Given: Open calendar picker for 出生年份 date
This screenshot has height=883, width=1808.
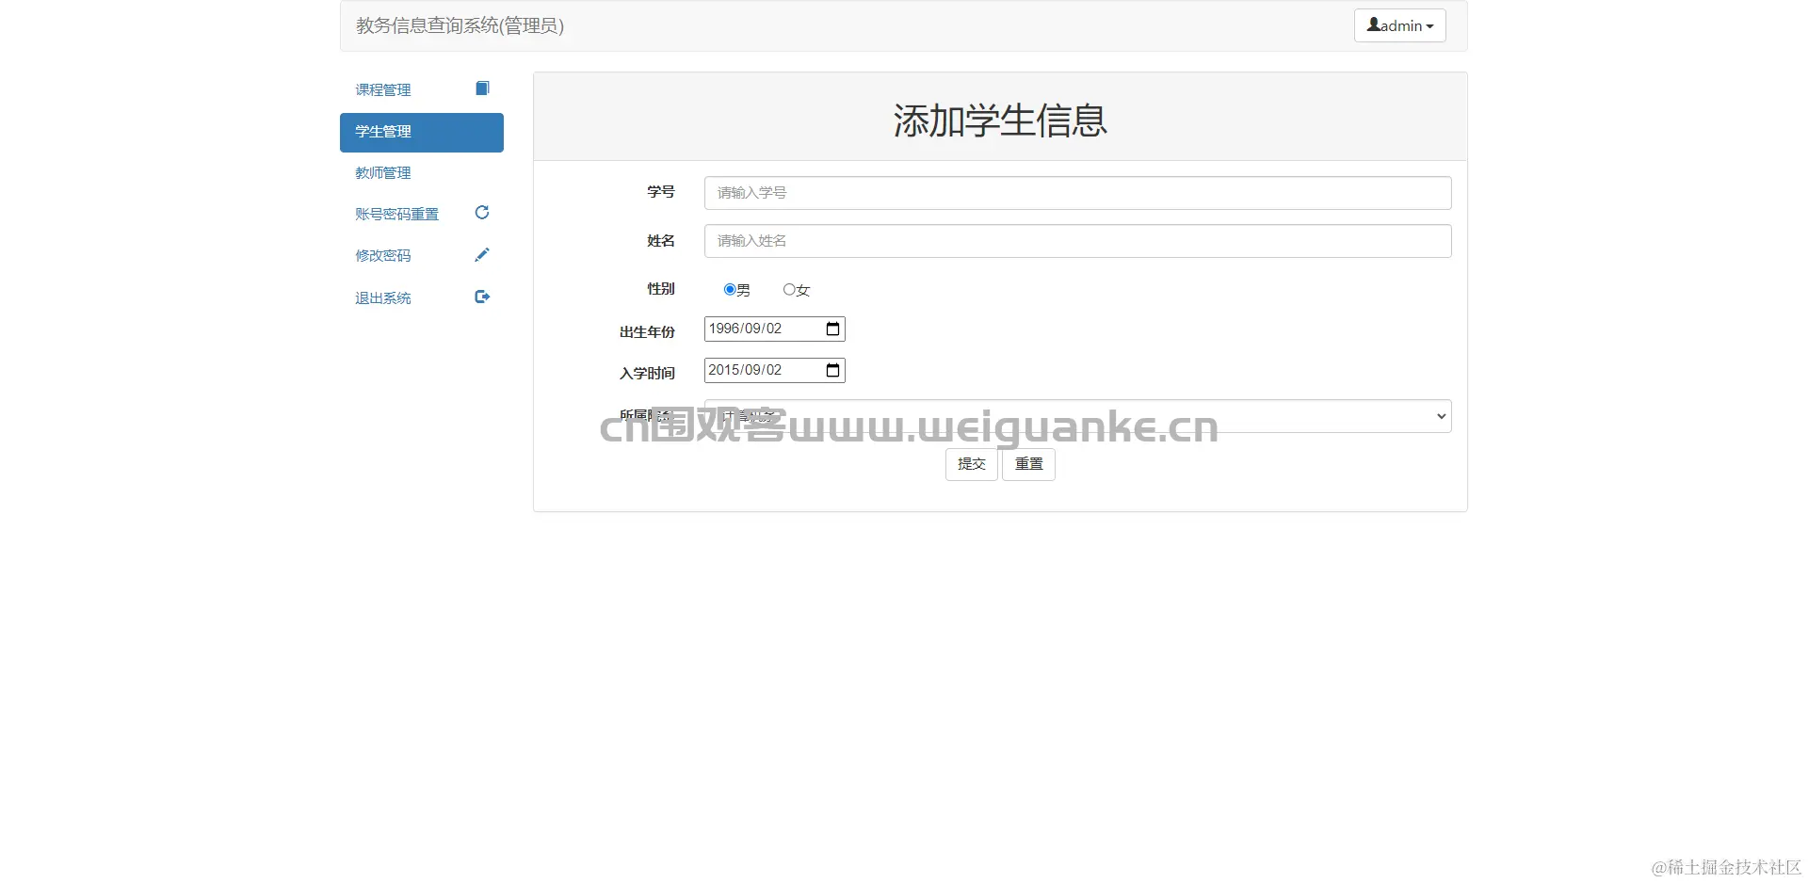Looking at the screenshot, I should coord(832,329).
